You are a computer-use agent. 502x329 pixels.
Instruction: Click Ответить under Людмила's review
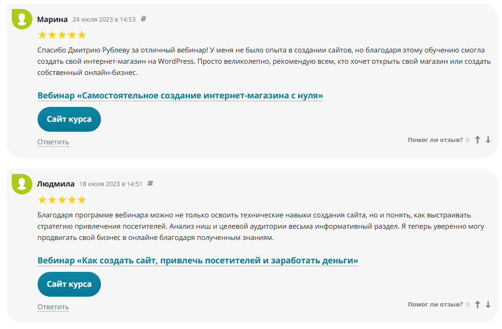click(x=53, y=307)
